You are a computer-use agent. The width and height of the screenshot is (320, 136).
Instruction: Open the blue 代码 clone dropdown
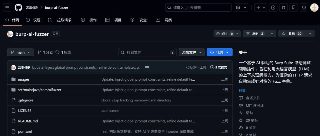(x=219, y=52)
